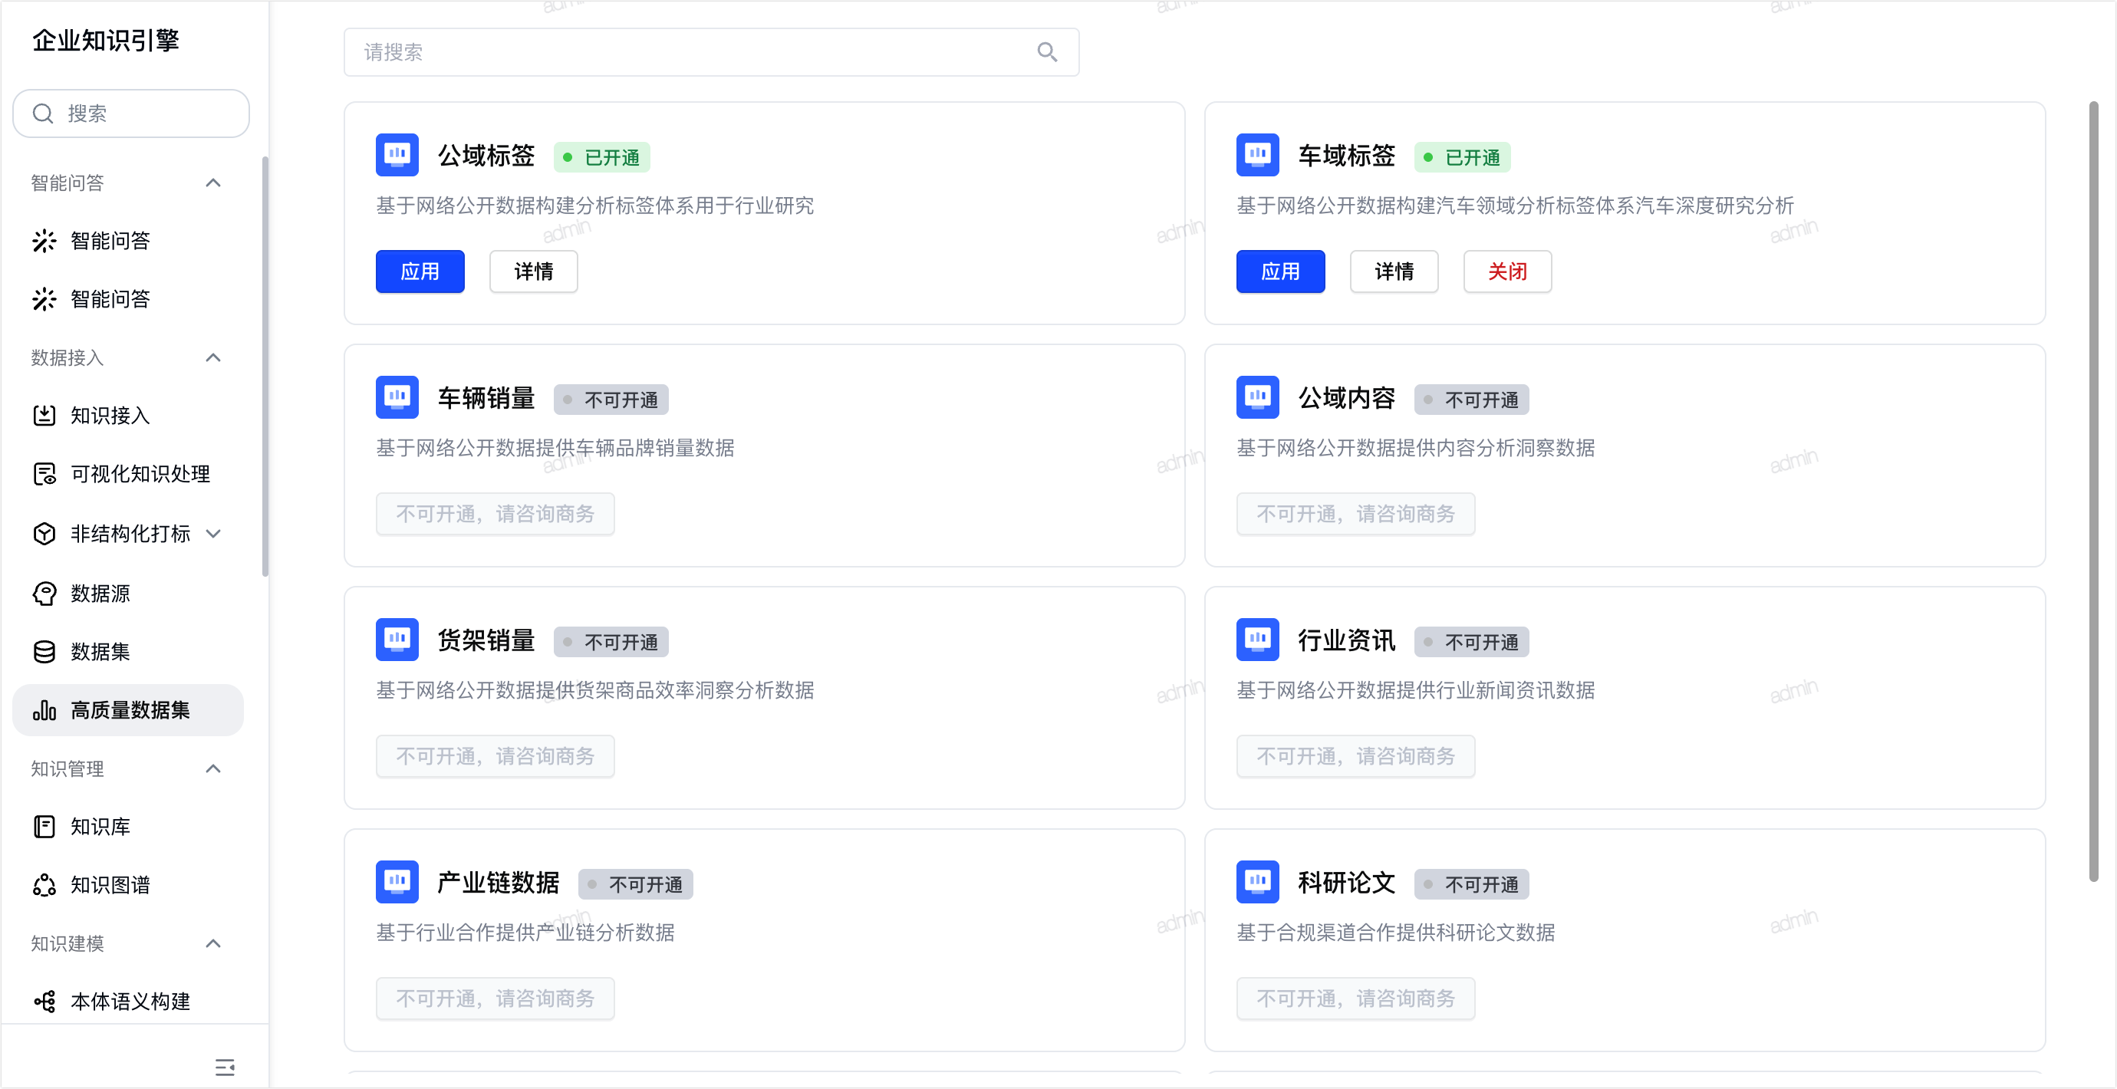The height and width of the screenshot is (1089, 2117).
Task: Click the 车辆销量 card icon
Action: (x=397, y=397)
